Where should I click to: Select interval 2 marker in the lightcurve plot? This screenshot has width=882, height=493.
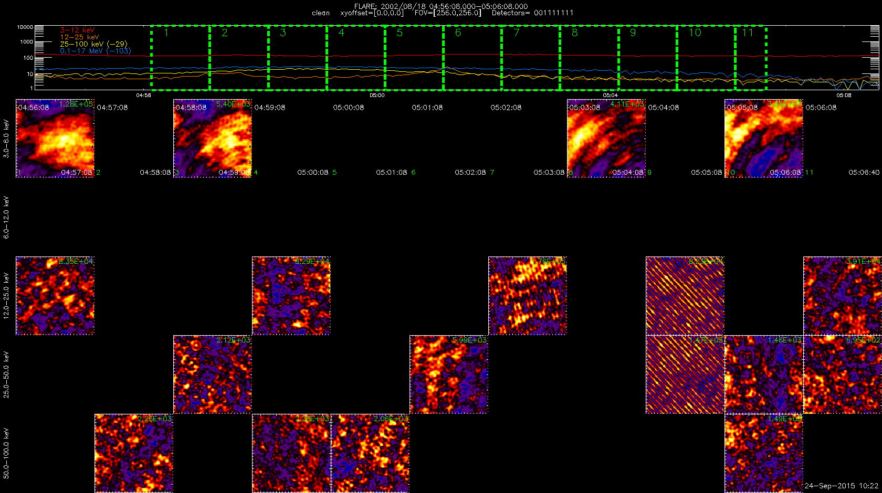pyautogui.click(x=225, y=33)
